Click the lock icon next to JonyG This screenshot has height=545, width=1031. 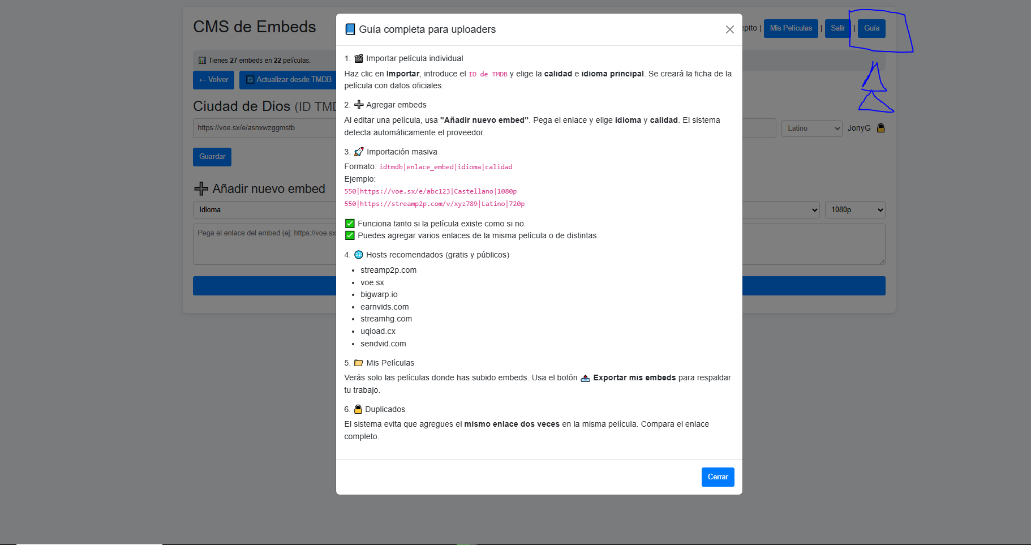coord(880,128)
